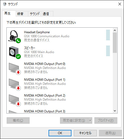Switch to the サウンド tab
This screenshot has height=139, width=124.
click(35, 14)
